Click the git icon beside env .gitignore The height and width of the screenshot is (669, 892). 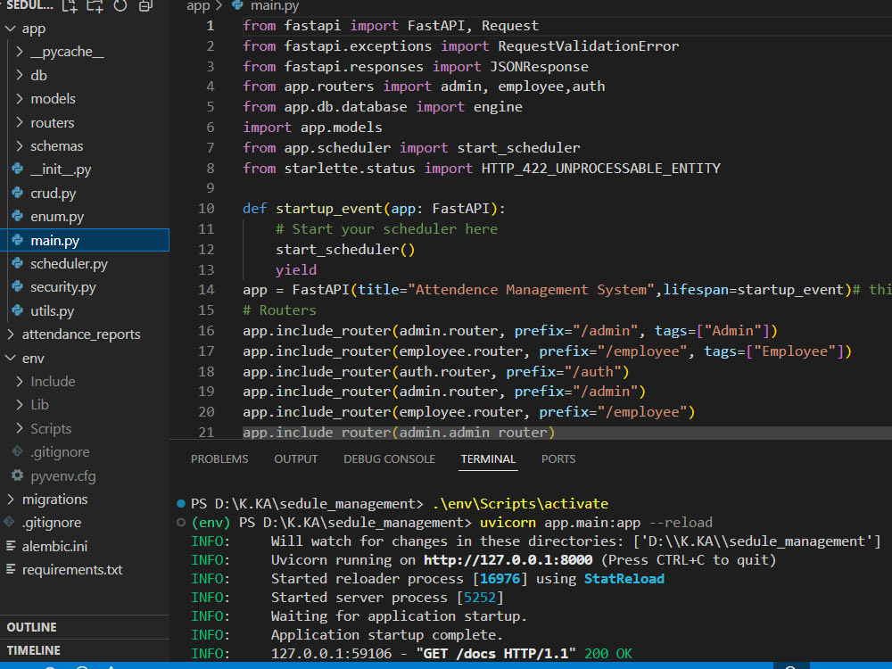click(18, 451)
